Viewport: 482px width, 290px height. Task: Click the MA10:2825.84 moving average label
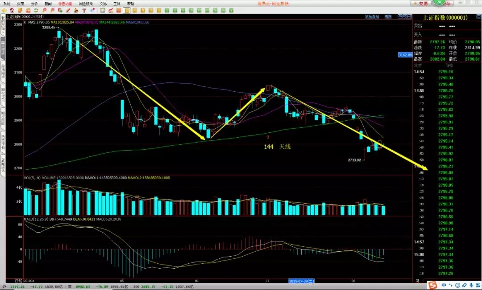click(x=62, y=22)
